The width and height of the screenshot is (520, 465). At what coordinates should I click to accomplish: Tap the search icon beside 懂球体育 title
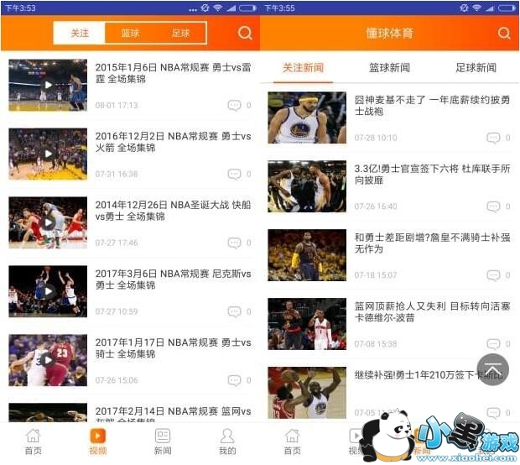click(x=504, y=33)
